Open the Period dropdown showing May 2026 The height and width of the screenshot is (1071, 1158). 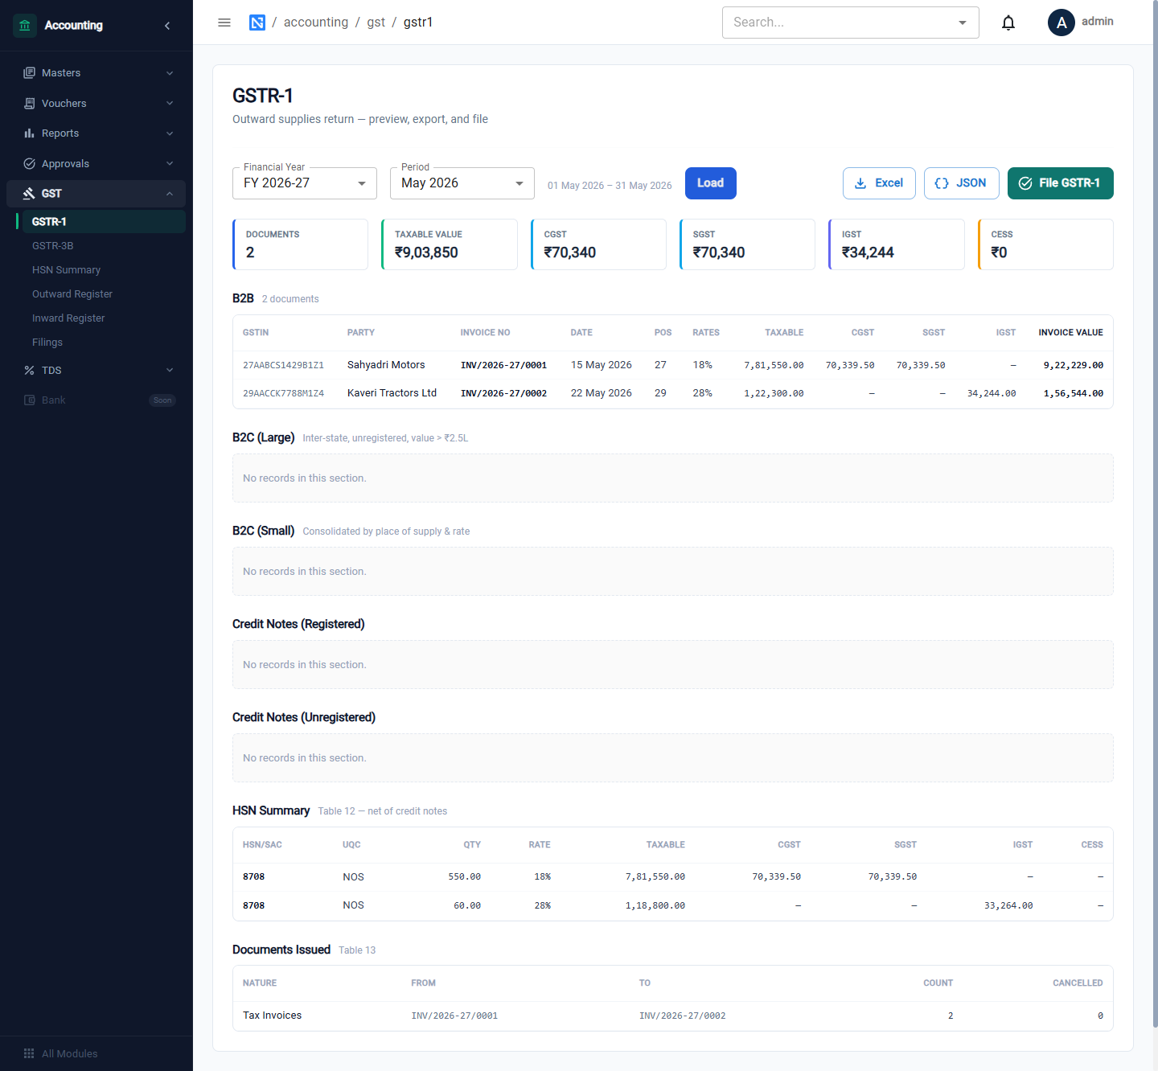[462, 183]
